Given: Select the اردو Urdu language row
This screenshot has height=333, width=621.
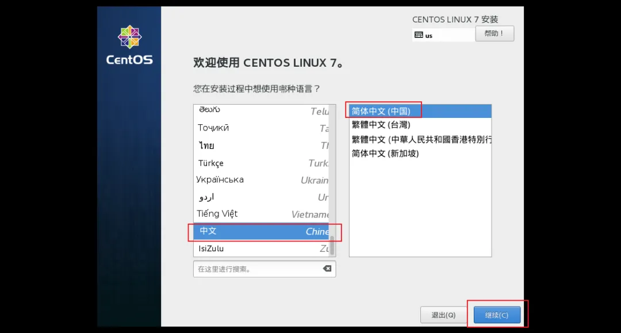Looking at the screenshot, I should (x=262, y=197).
